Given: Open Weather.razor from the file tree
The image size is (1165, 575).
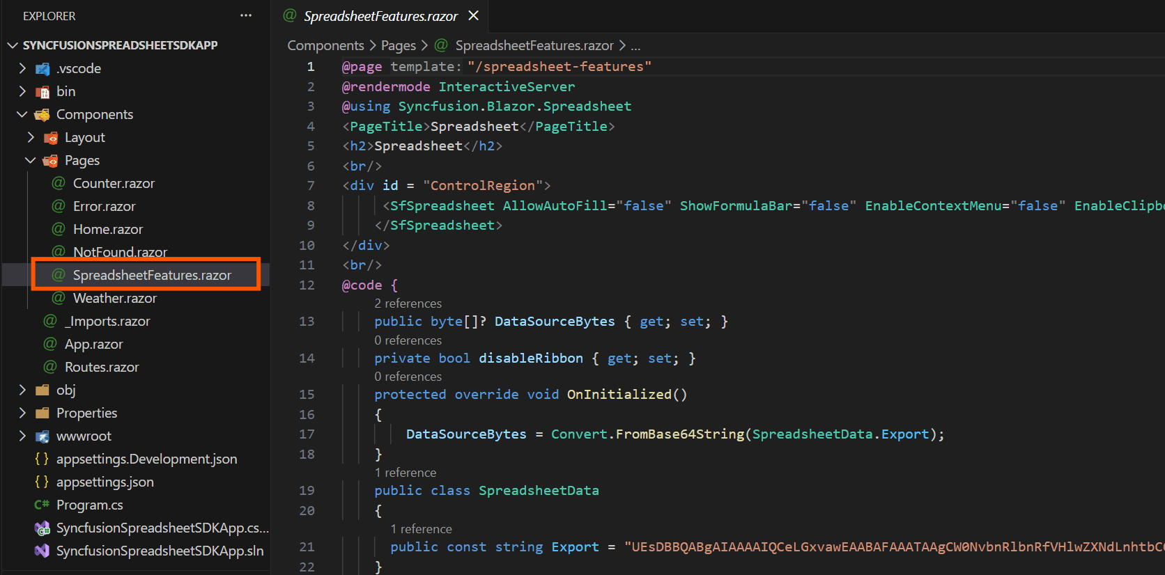Looking at the screenshot, I should pos(114,298).
